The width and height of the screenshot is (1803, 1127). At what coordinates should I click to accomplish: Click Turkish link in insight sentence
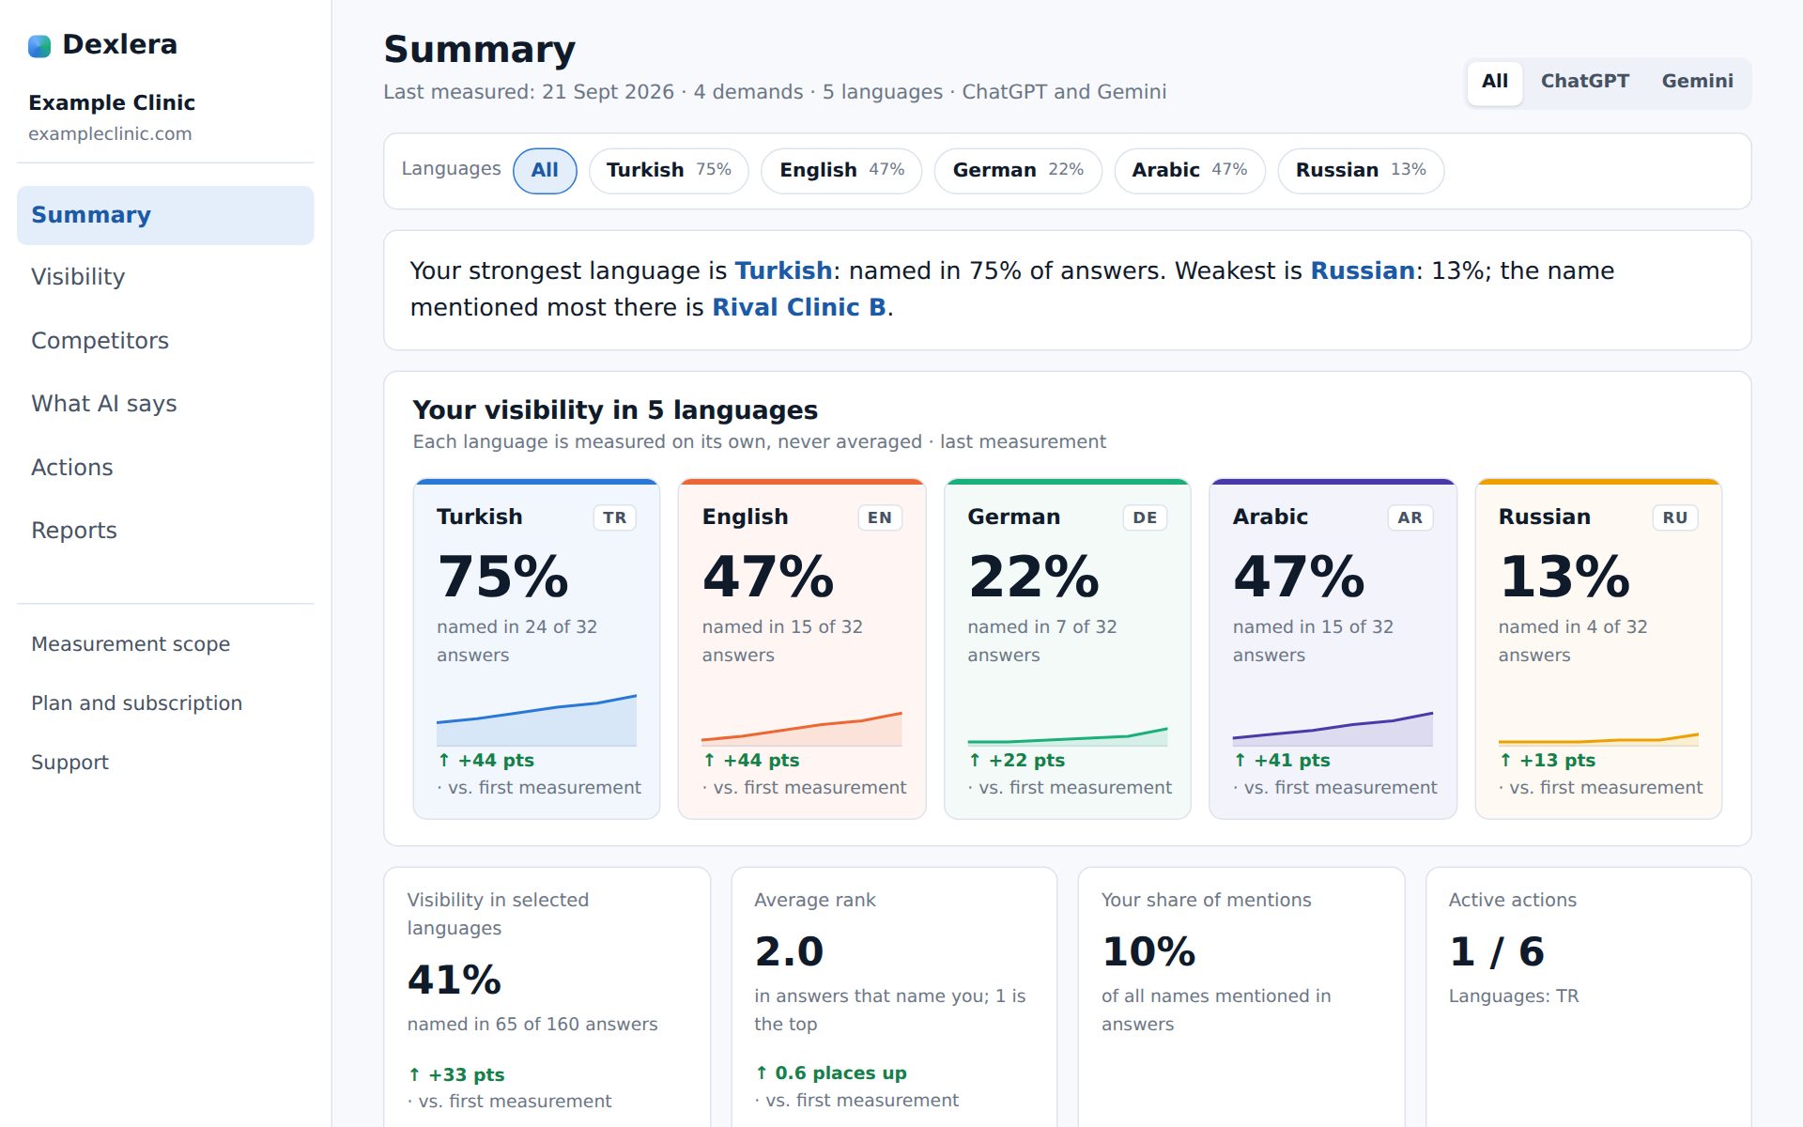point(783,271)
